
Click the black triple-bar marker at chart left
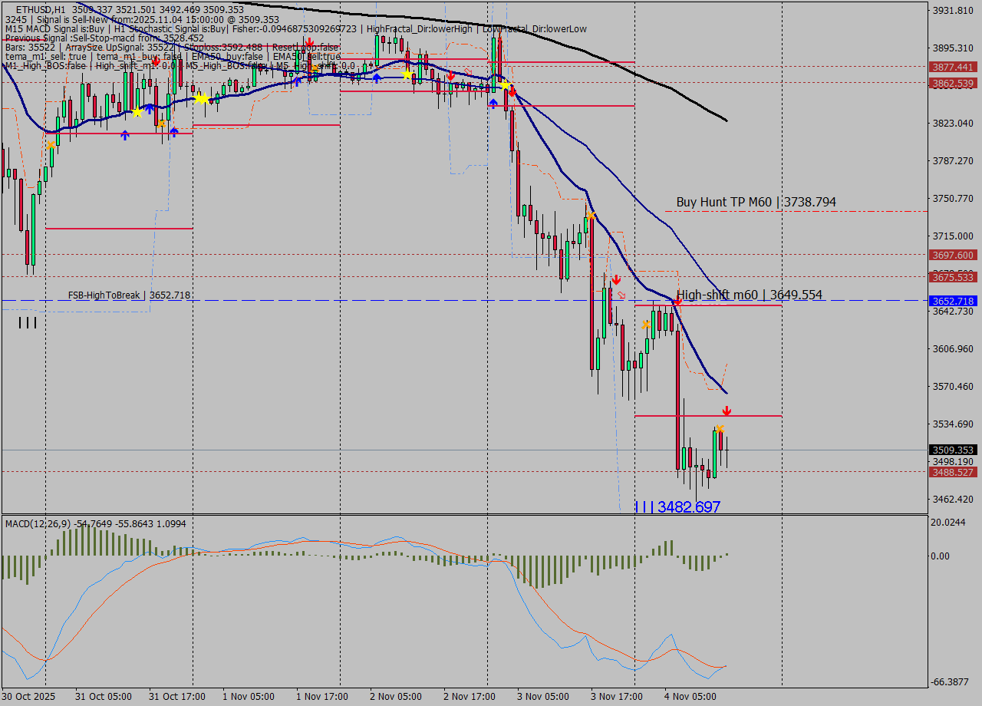27,323
